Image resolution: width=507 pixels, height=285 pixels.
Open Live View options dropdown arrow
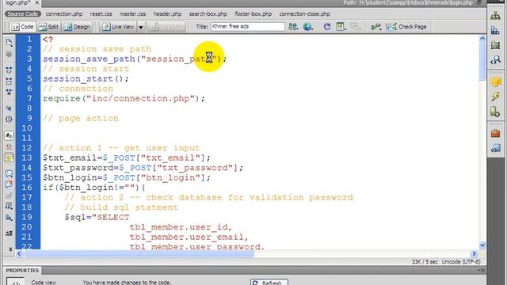coord(141,27)
